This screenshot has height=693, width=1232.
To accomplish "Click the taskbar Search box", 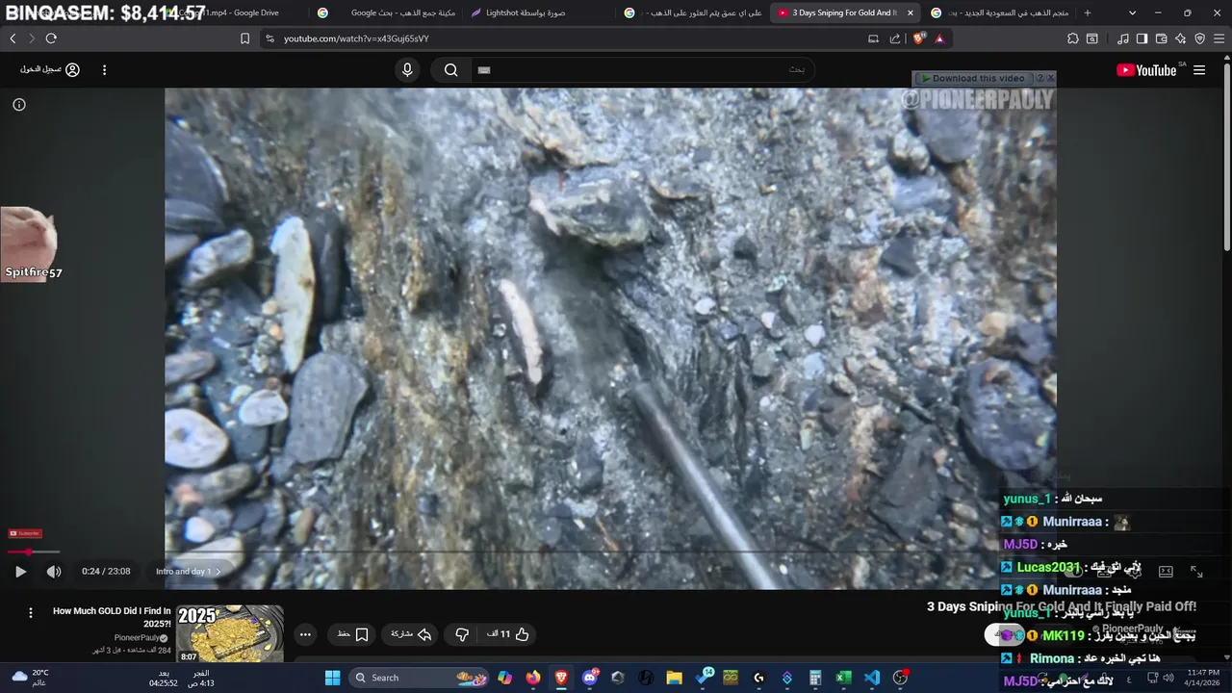I will point(420,678).
